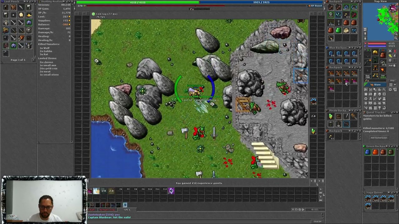Click the green health bar at top
Viewport: 399px width, 224px height.
pyautogui.click(x=138, y=2)
